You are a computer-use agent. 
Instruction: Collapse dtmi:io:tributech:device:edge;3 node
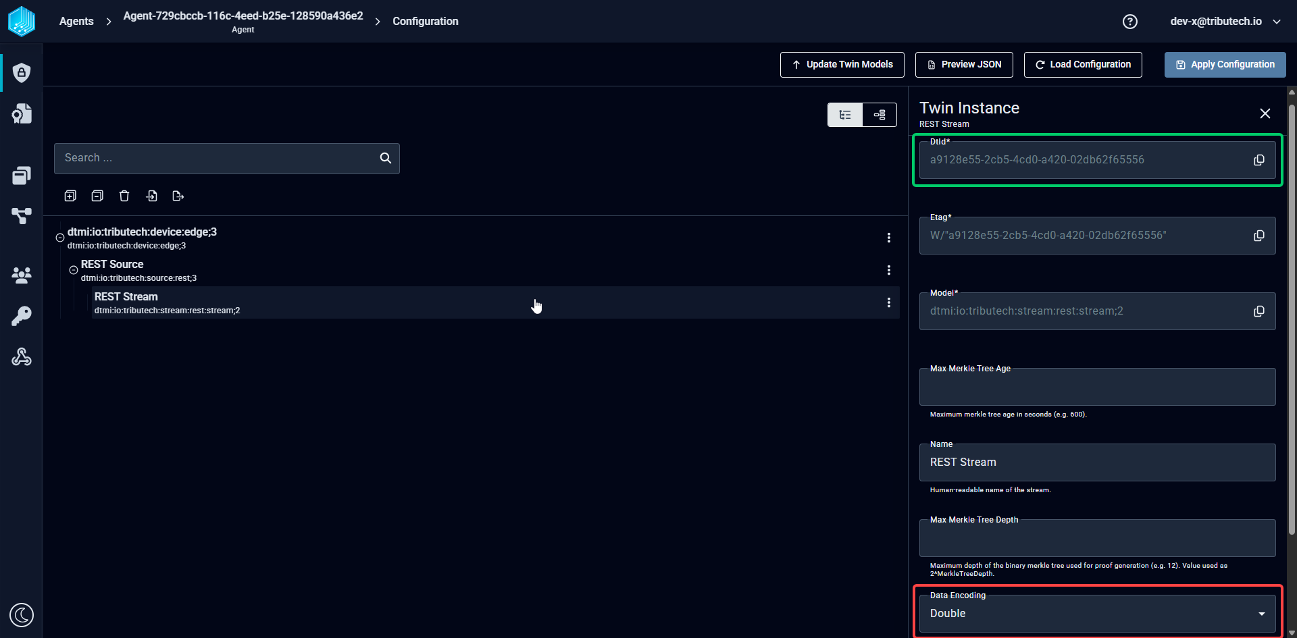click(60, 238)
